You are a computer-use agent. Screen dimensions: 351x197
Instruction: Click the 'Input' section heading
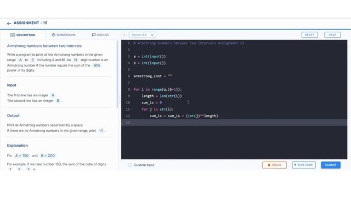[x=12, y=85]
